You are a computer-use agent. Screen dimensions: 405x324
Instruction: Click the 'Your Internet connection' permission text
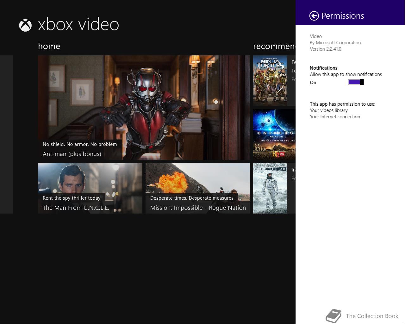pos(335,117)
